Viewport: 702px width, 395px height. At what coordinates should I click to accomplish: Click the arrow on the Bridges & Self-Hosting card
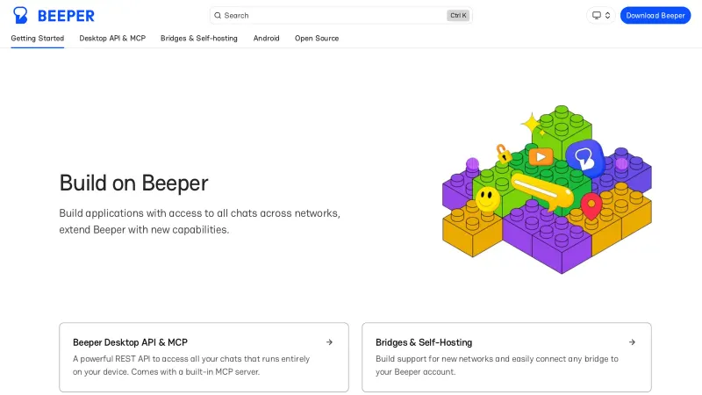pyautogui.click(x=632, y=342)
